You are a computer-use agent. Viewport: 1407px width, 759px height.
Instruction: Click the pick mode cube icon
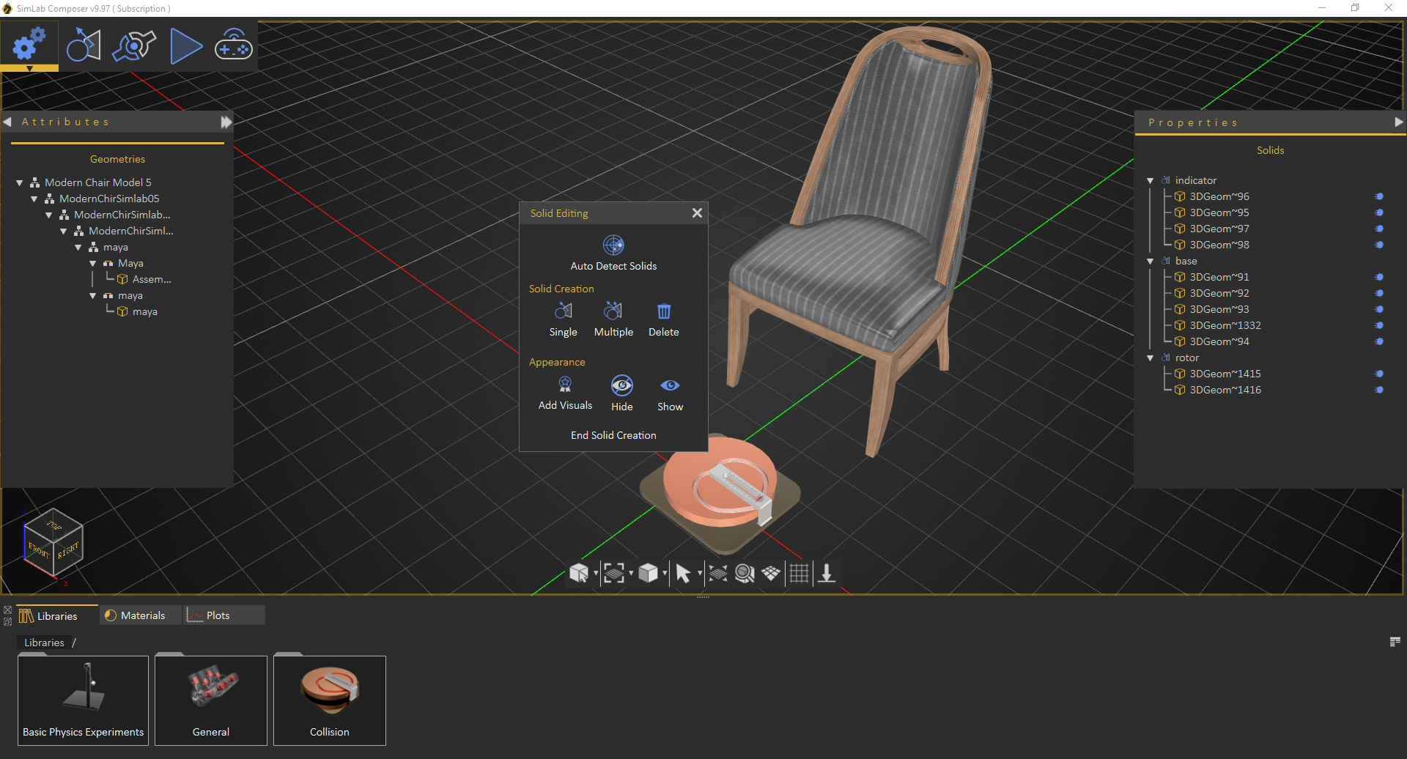[579, 573]
